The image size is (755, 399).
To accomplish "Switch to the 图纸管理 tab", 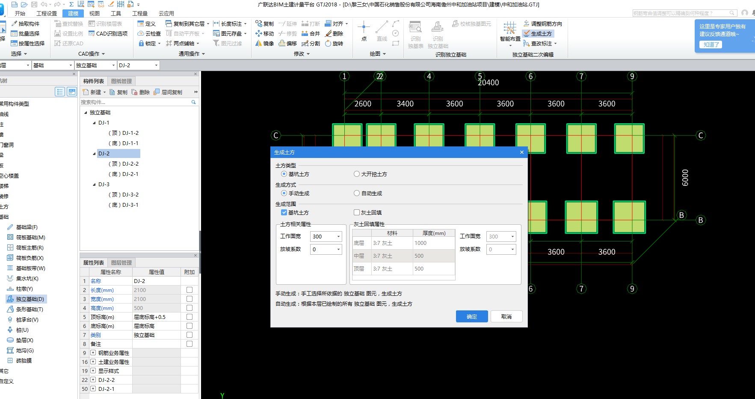I will tap(121, 81).
